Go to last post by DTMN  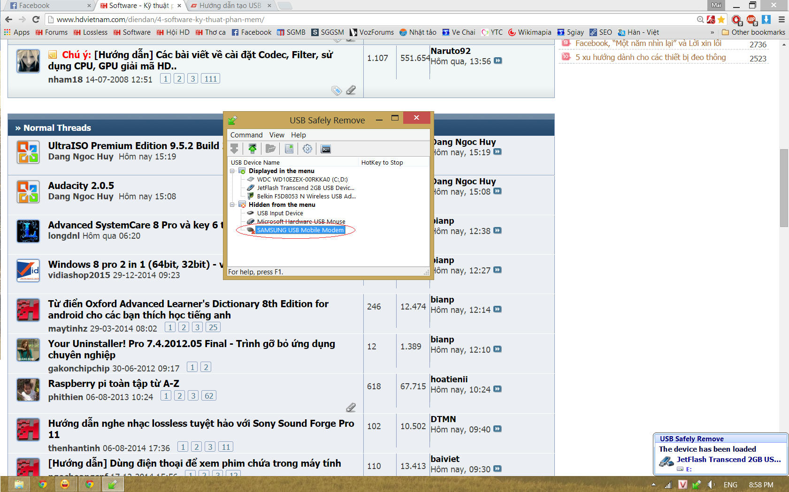coord(498,429)
